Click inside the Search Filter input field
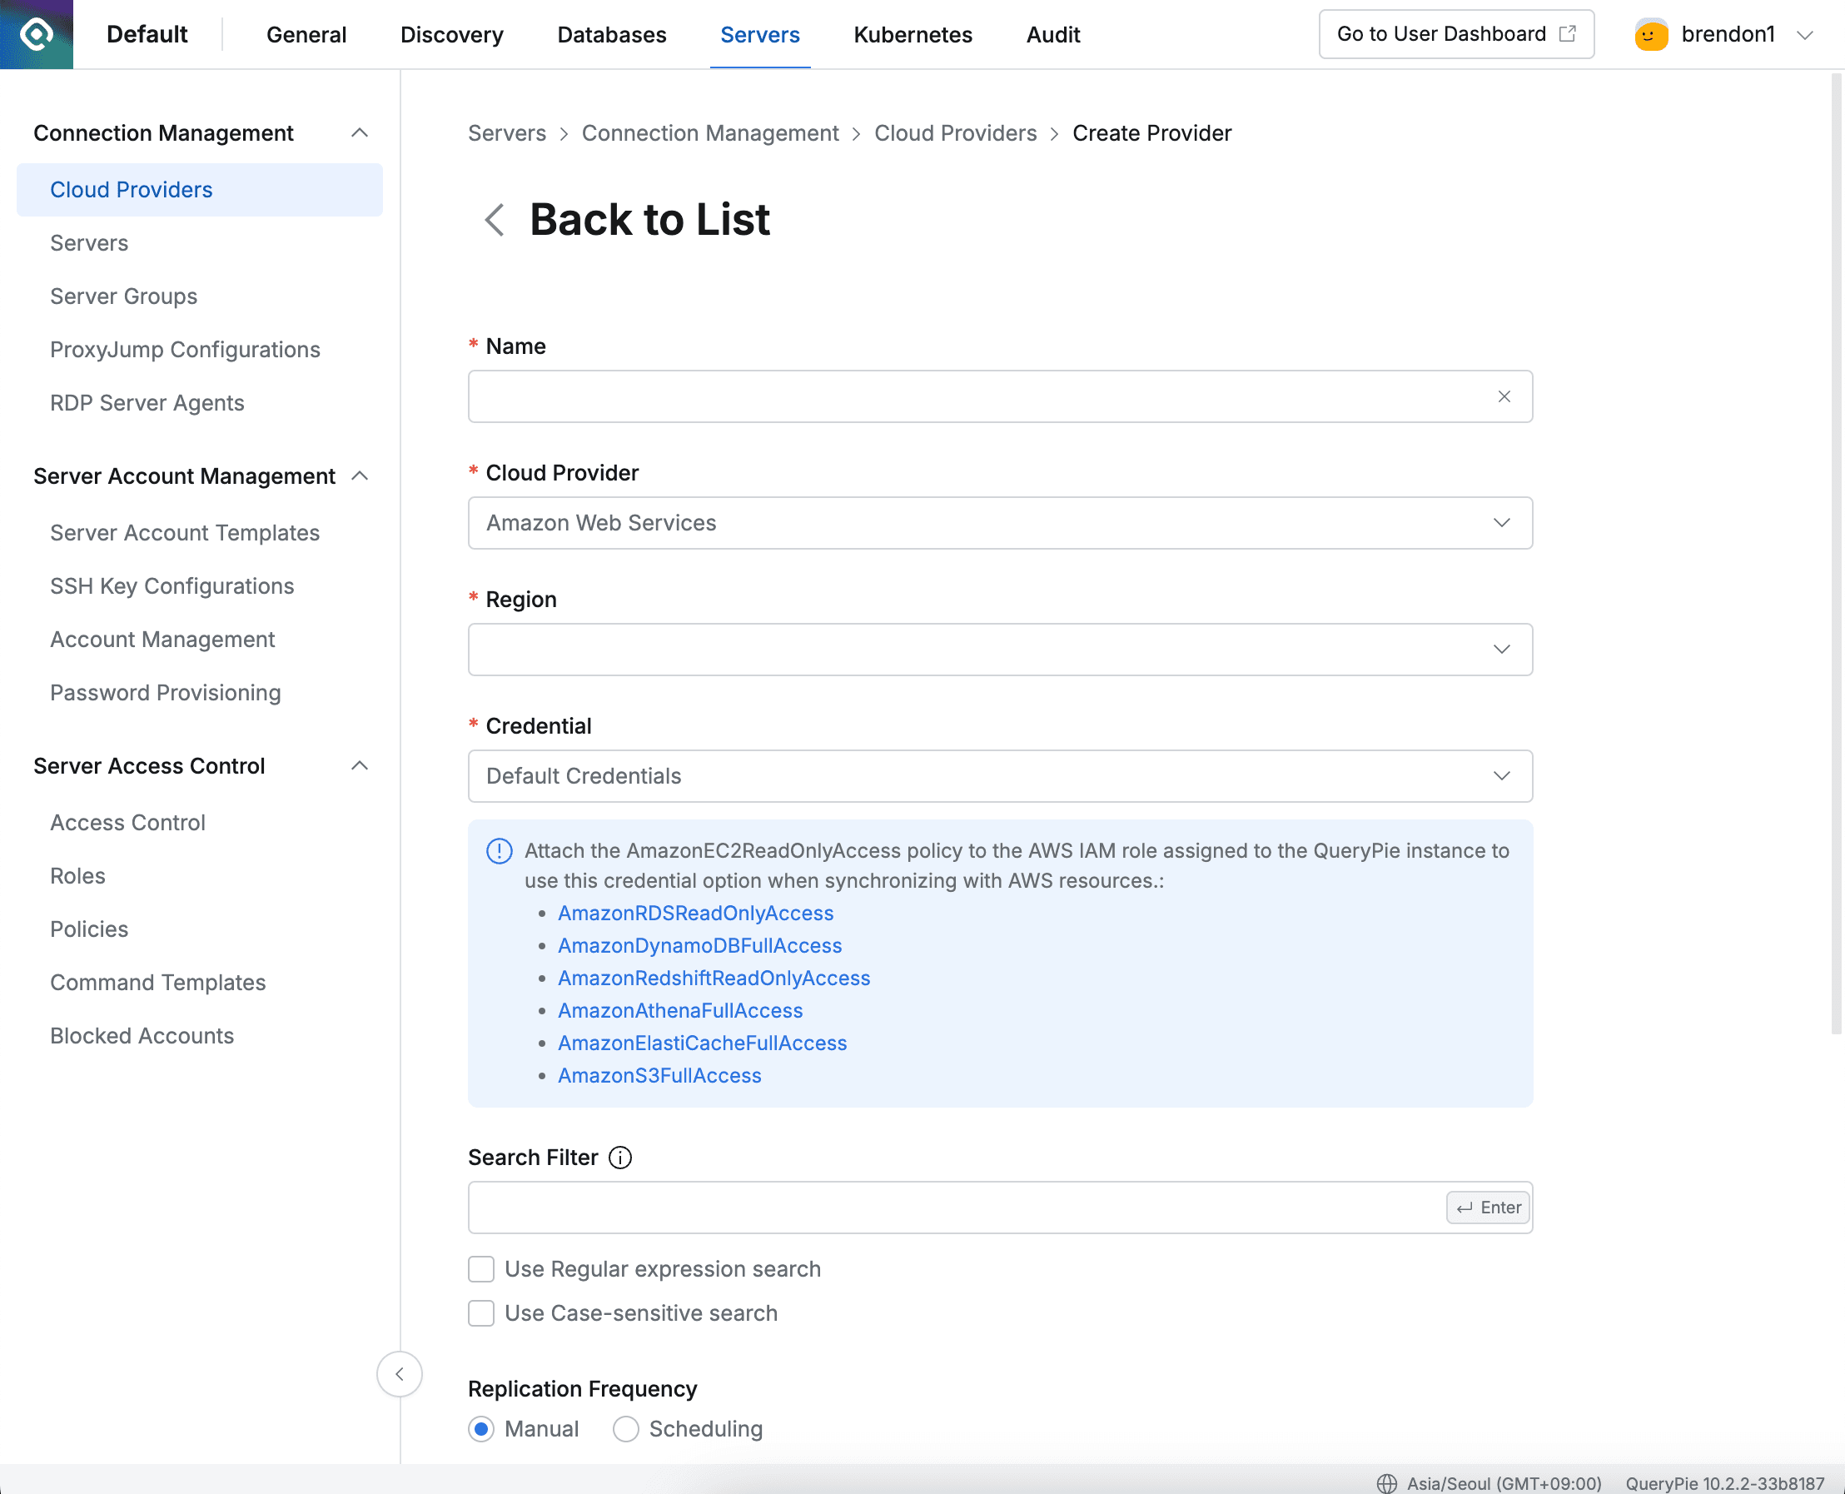This screenshot has width=1845, height=1494. pyautogui.click(x=861, y=1207)
